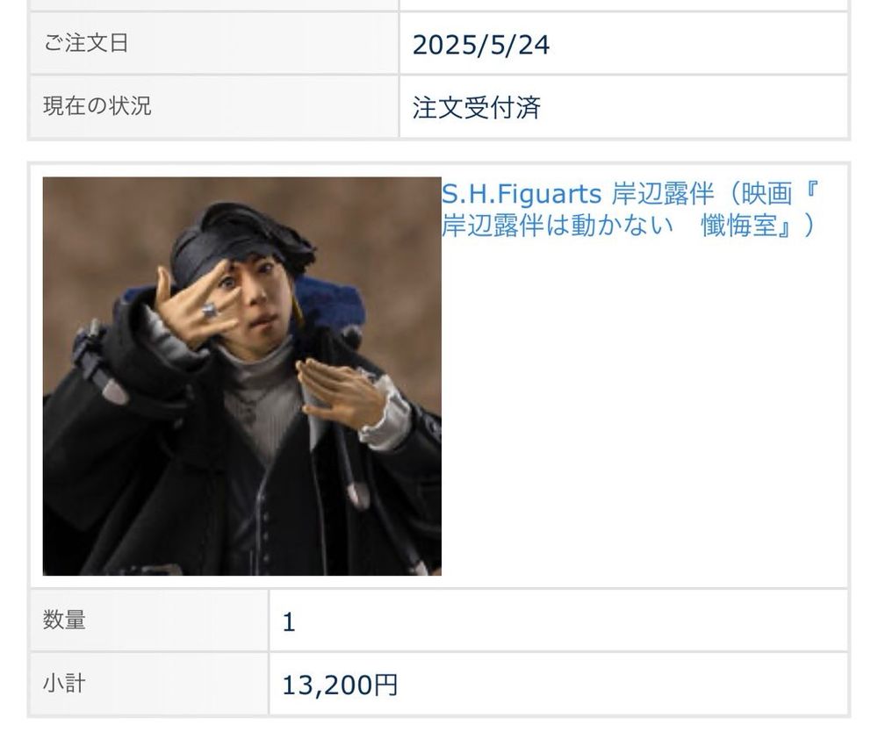Click the empty area below the product title
This screenshot has width=878, height=732.
coord(644,414)
